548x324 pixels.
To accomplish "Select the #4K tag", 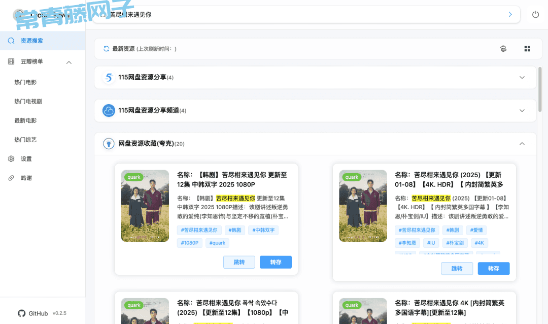I will (x=479, y=243).
